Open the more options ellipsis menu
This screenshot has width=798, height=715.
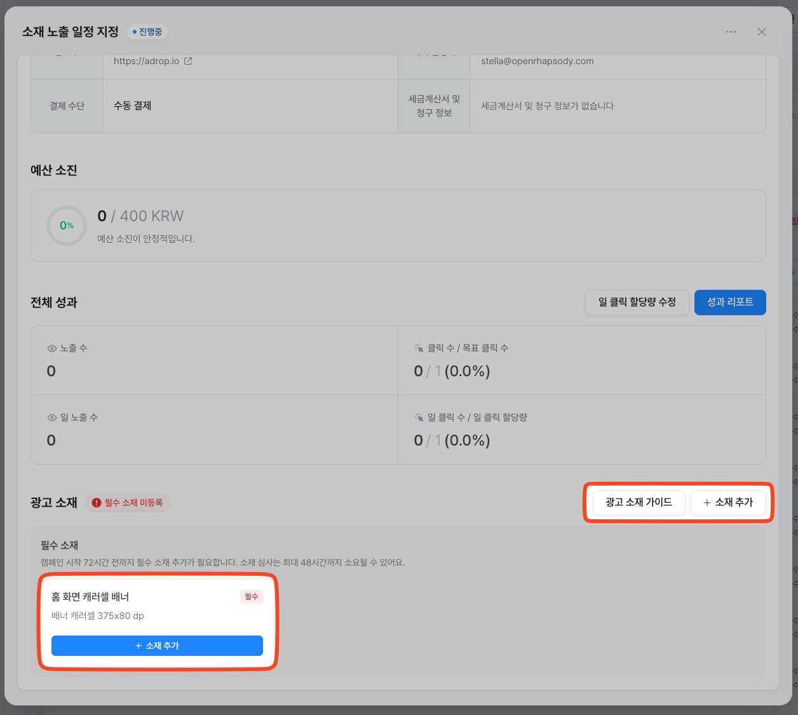(731, 32)
